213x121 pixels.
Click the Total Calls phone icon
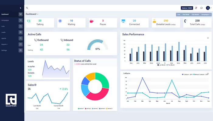(186, 21)
